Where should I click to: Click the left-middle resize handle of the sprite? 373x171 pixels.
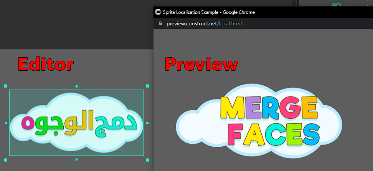[x=5, y=123]
